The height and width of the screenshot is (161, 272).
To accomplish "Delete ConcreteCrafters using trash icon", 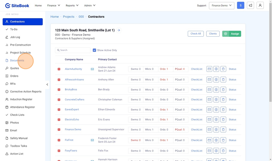I will click(223, 100).
